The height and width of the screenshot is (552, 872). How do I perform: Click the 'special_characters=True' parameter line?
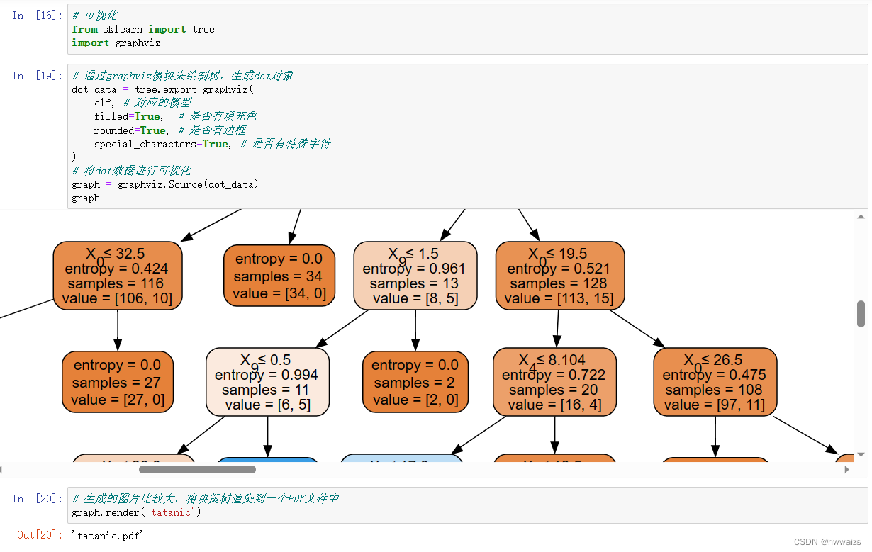coord(212,144)
